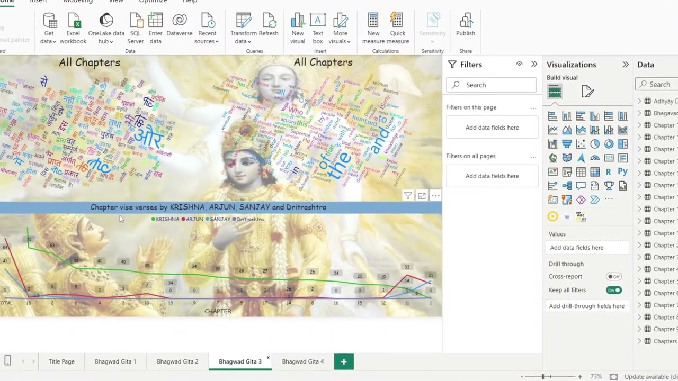Pick the funnel chart visual
This screenshot has width=678, height=381.
[x=567, y=144]
